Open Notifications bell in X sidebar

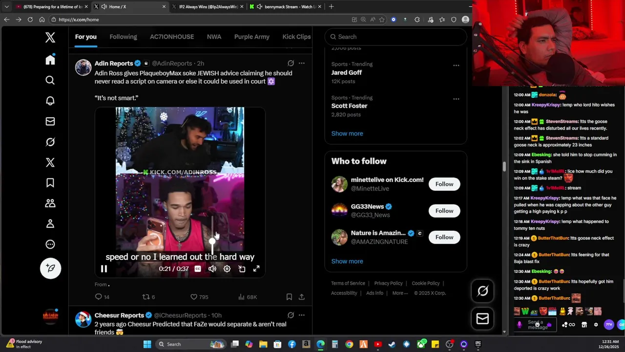tap(50, 101)
